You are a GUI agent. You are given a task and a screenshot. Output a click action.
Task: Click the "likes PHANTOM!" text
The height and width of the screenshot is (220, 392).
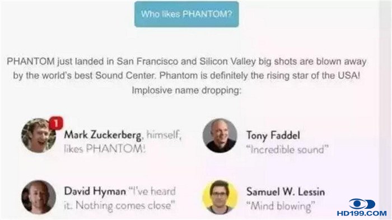tap(105, 149)
